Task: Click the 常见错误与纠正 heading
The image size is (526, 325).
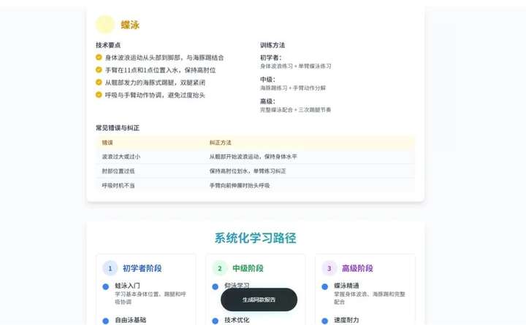Action: [x=118, y=128]
